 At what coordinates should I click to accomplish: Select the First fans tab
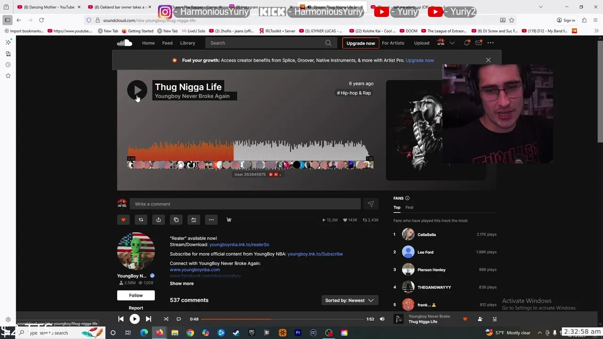click(409, 208)
